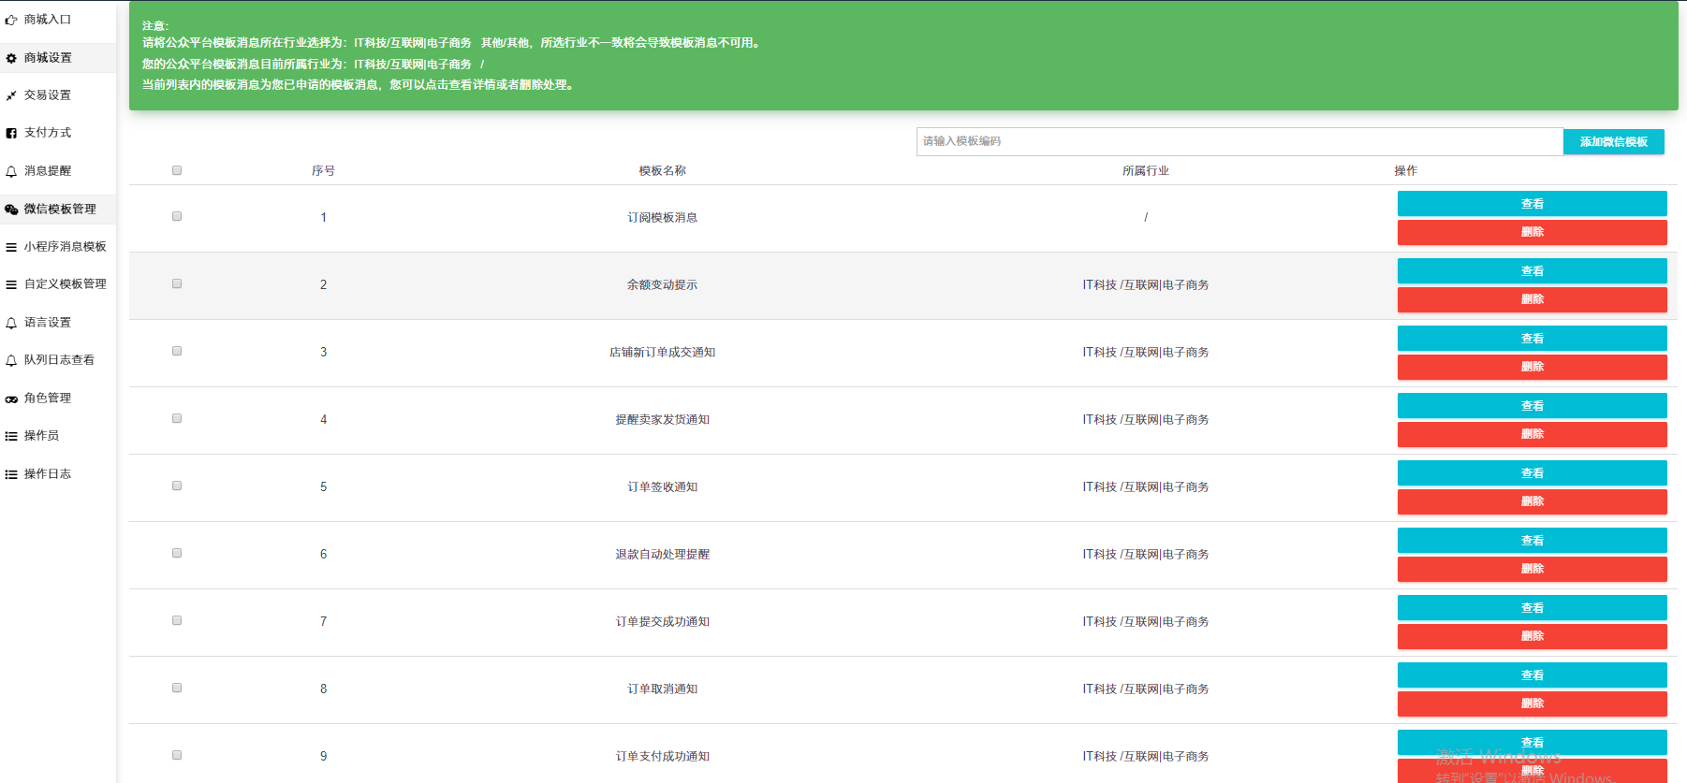
Task: Delete the 提醒卖家发货通知 template
Action: [1532, 434]
